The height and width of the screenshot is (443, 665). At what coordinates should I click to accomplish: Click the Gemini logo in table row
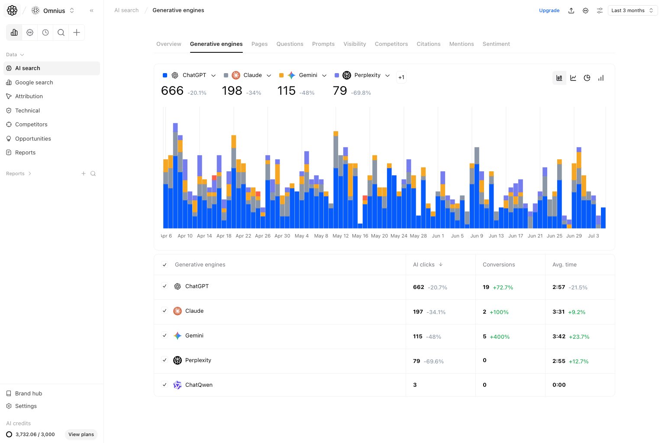coord(178,336)
